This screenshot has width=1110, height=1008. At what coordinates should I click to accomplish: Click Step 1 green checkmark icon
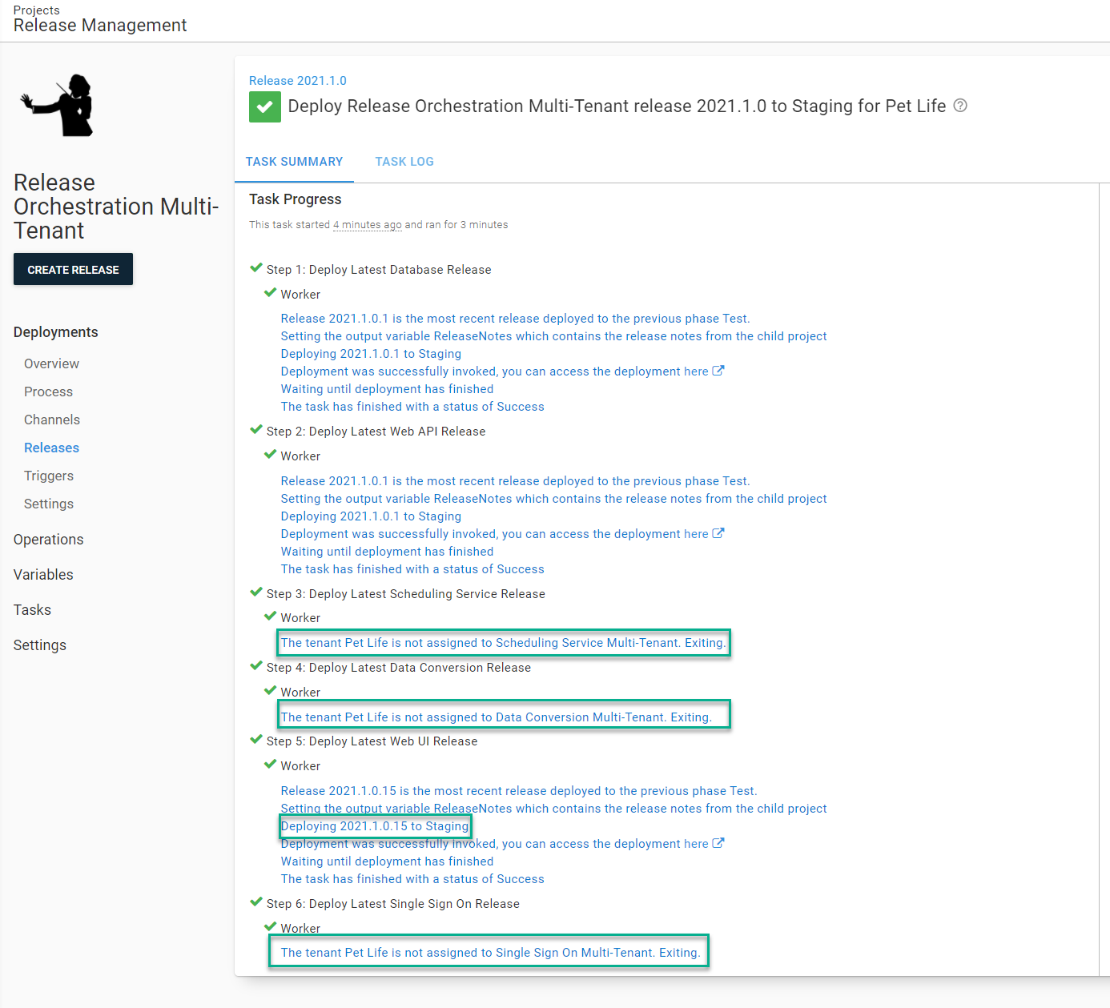tap(256, 268)
